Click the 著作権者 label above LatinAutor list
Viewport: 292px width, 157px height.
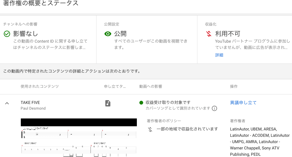click(238, 121)
